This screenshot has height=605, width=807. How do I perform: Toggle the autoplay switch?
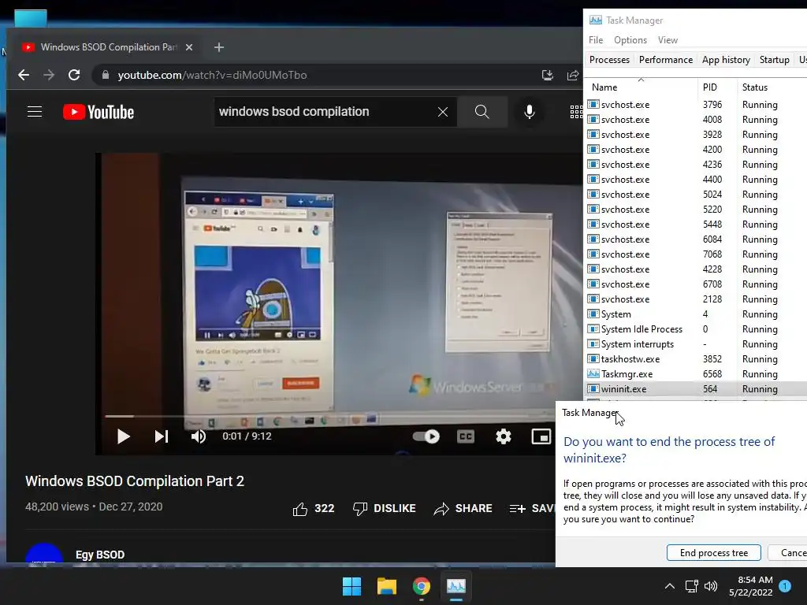(426, 436)
